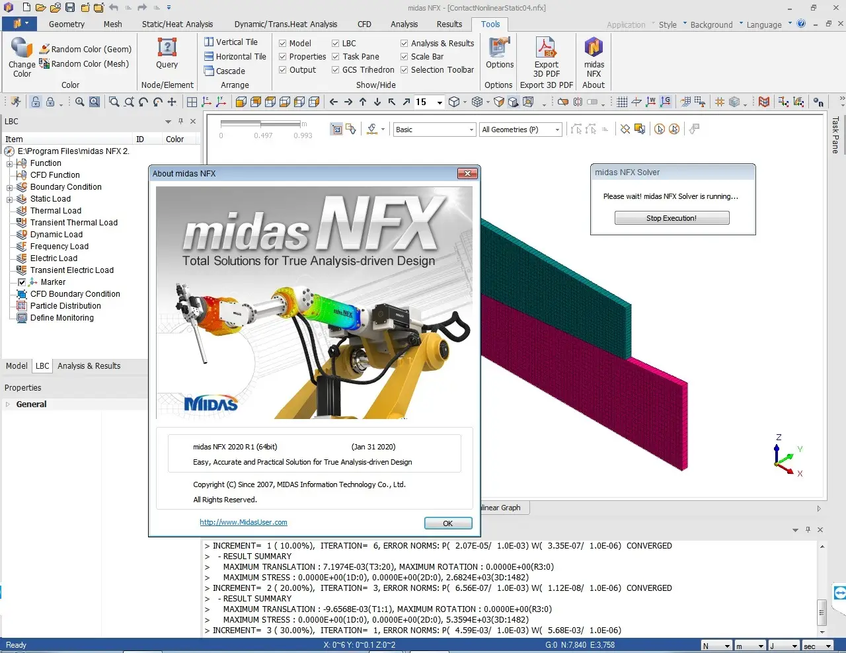Toggle the Task Pane checkbox
This screenshot has width=846, height=653.
click(x=335, y=56)
